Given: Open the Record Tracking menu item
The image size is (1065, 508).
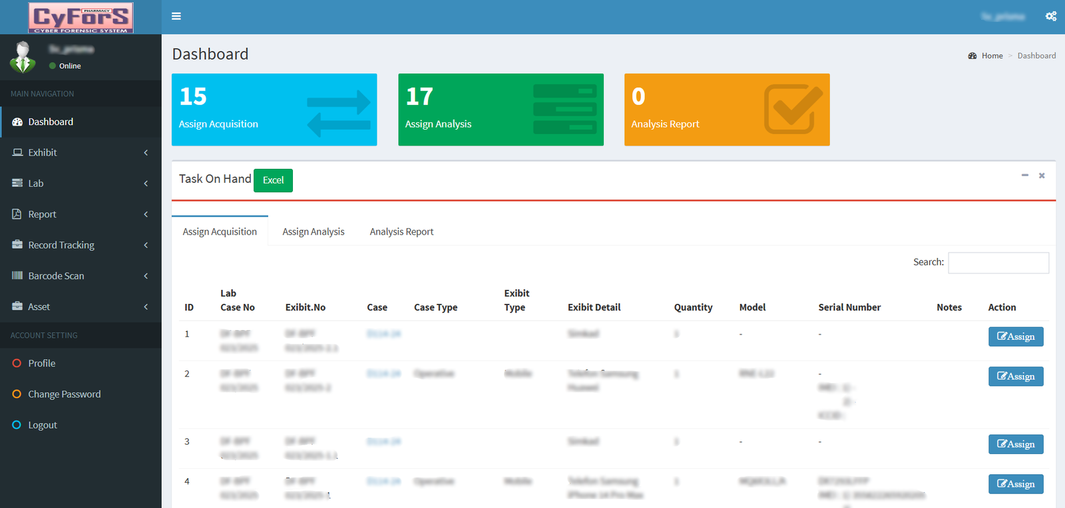Looking at the screenshot, I should [81, 245].
